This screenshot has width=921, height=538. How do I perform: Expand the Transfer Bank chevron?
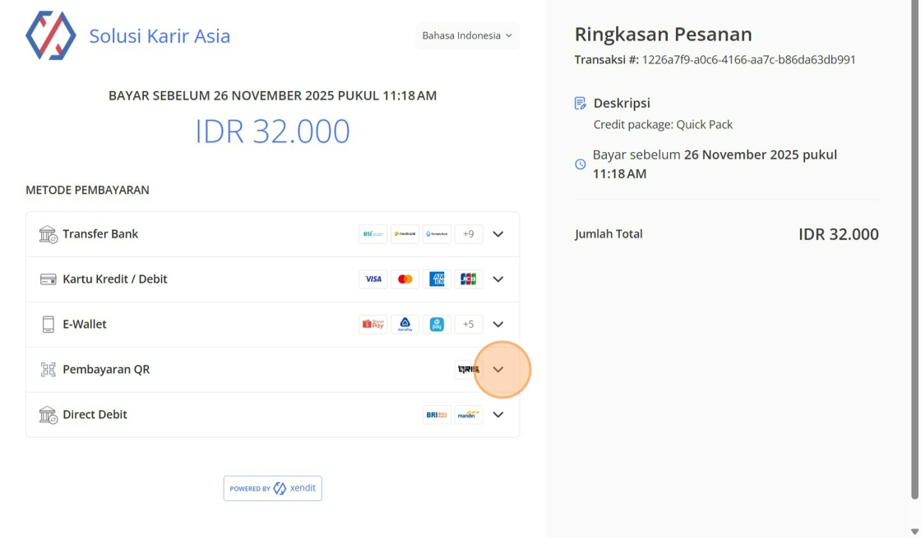click(x=498, y=234)
